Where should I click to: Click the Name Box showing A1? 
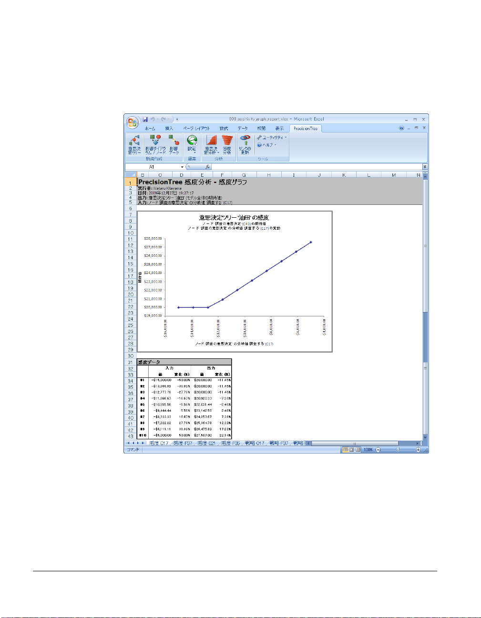pyautogui.click(x=153, y=167)
